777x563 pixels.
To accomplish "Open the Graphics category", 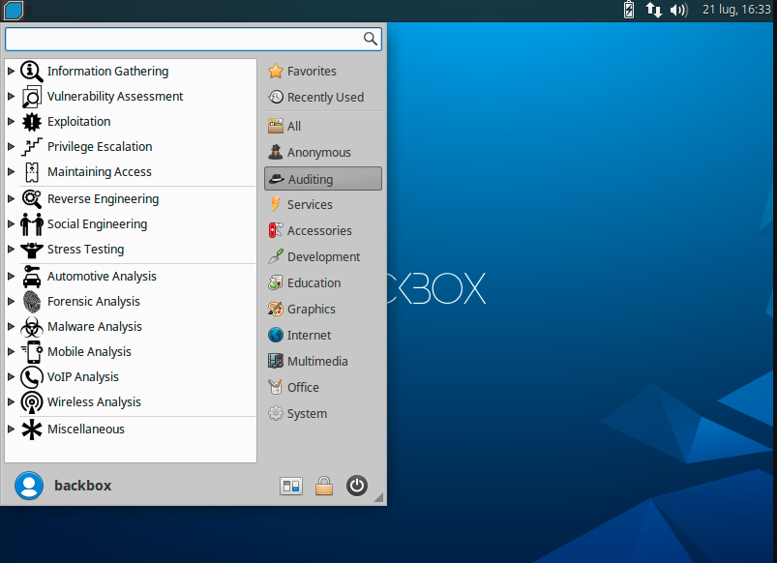I will [323, 310].
